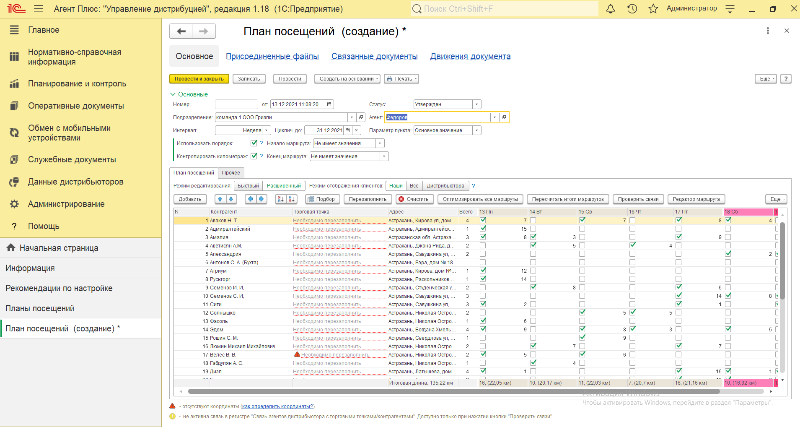This screenshot has height=427, width=800.
Task: Go forward with the right arrow button
Action: (x=204, y=31)
